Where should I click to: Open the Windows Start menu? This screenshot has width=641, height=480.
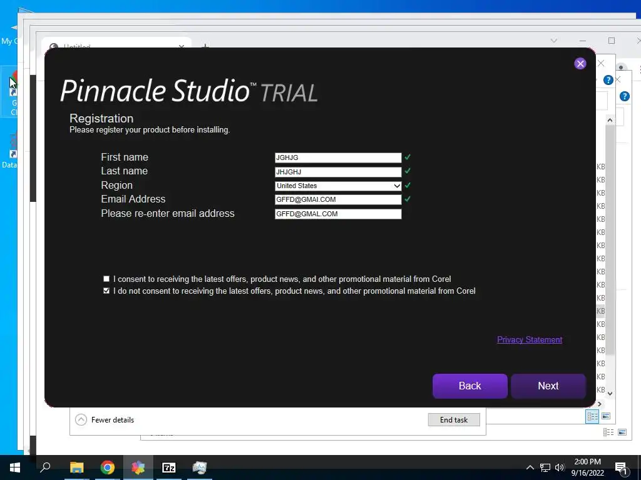[x=15, y=467]
